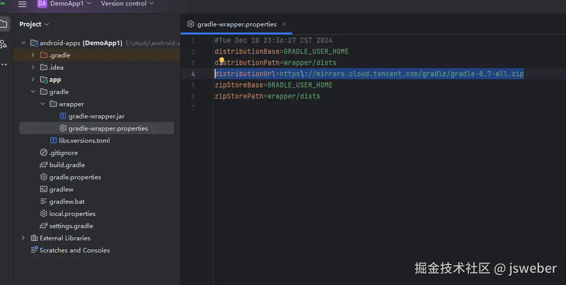566x285 pixels.
Task: Click the More tool windows ellipsis
Action: 4,65
